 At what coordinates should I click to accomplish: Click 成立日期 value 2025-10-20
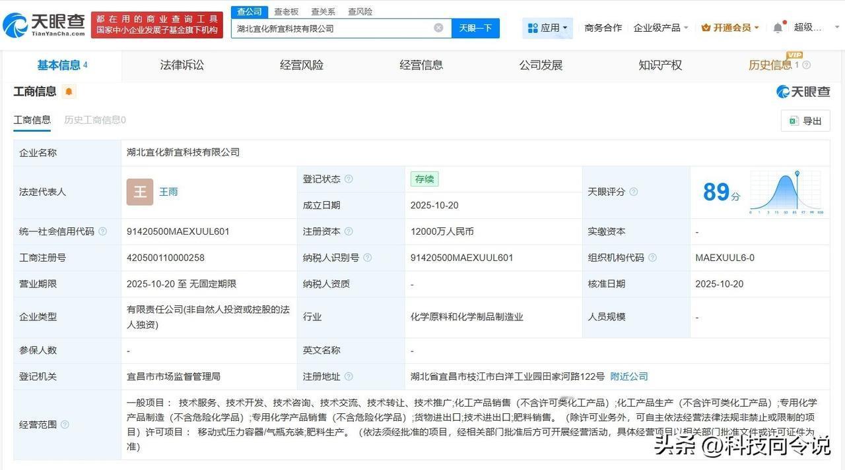(434, 205)
